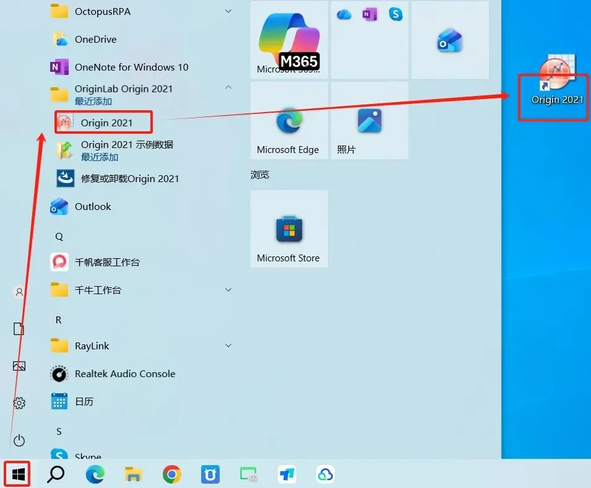Viewport: 591px width, 488px height.
Task: Jump via letter R header
Action: (59, 320)
